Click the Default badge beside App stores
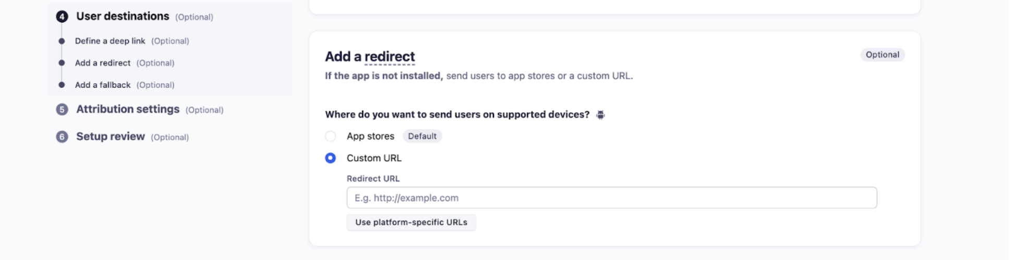This screenshot has width=1013, height=260. coord(422,136)
